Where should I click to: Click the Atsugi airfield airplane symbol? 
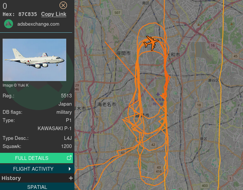tap(158, 94)
